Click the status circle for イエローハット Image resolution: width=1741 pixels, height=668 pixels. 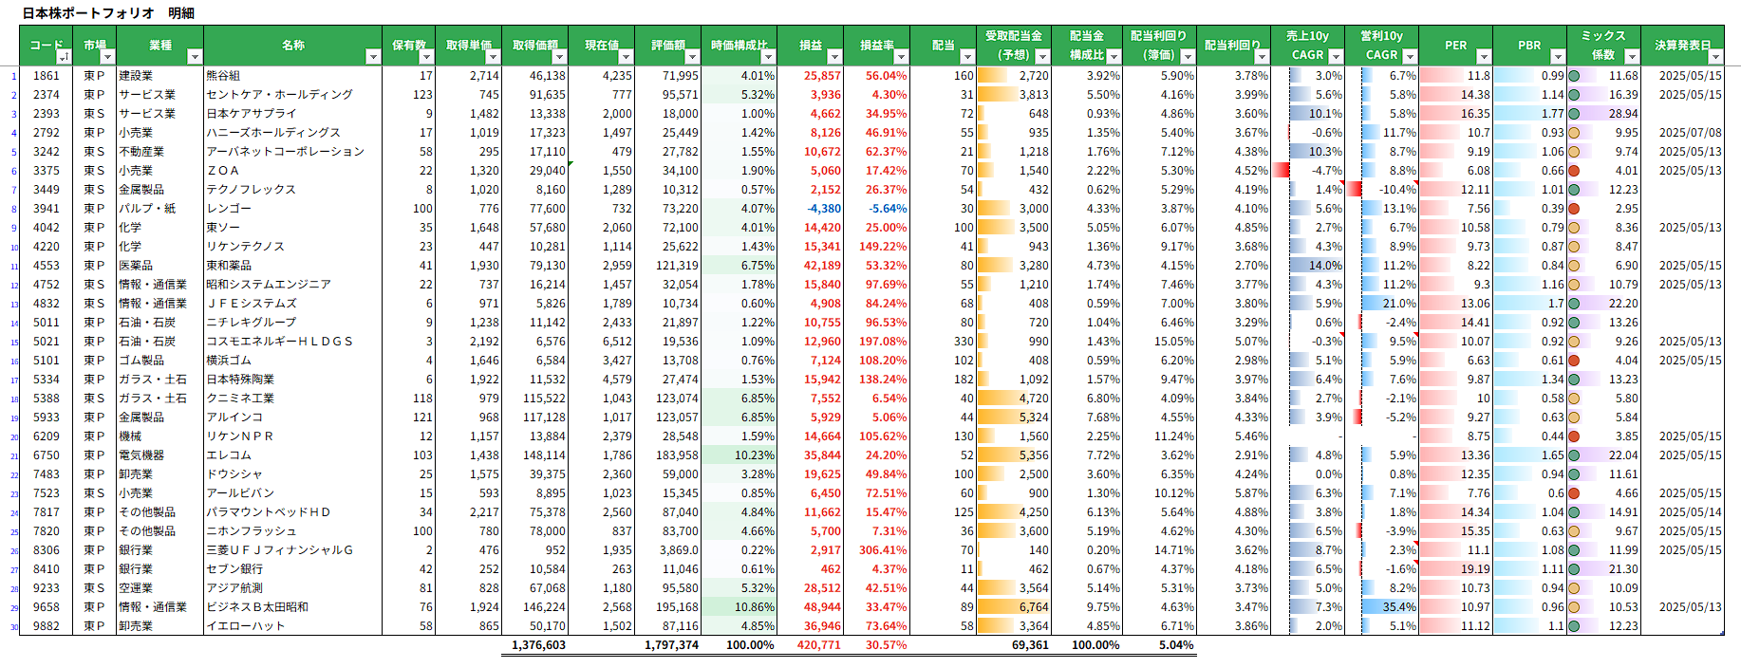click(1574, 626)
